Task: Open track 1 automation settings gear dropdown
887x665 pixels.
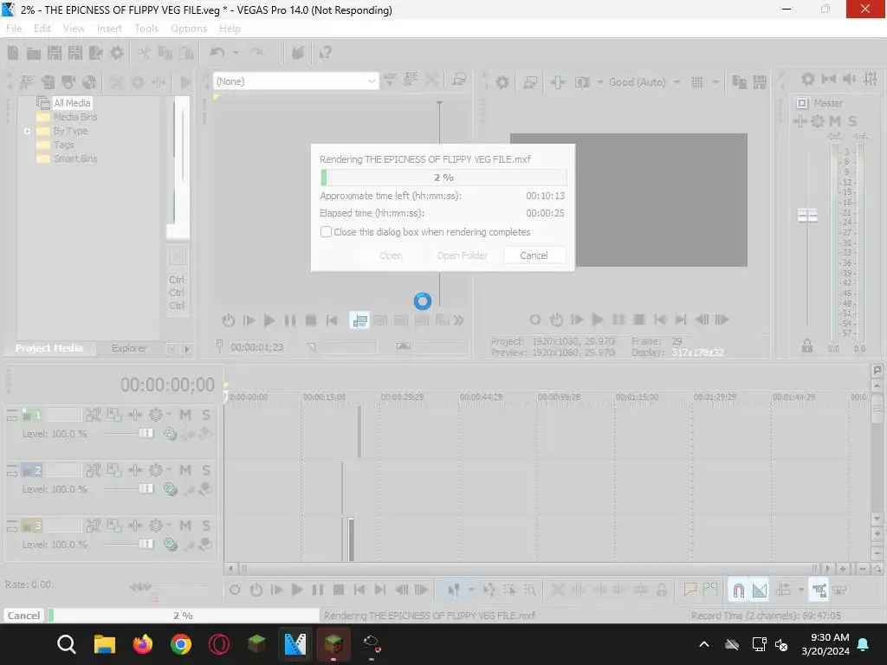Action: tap(159, 415)
